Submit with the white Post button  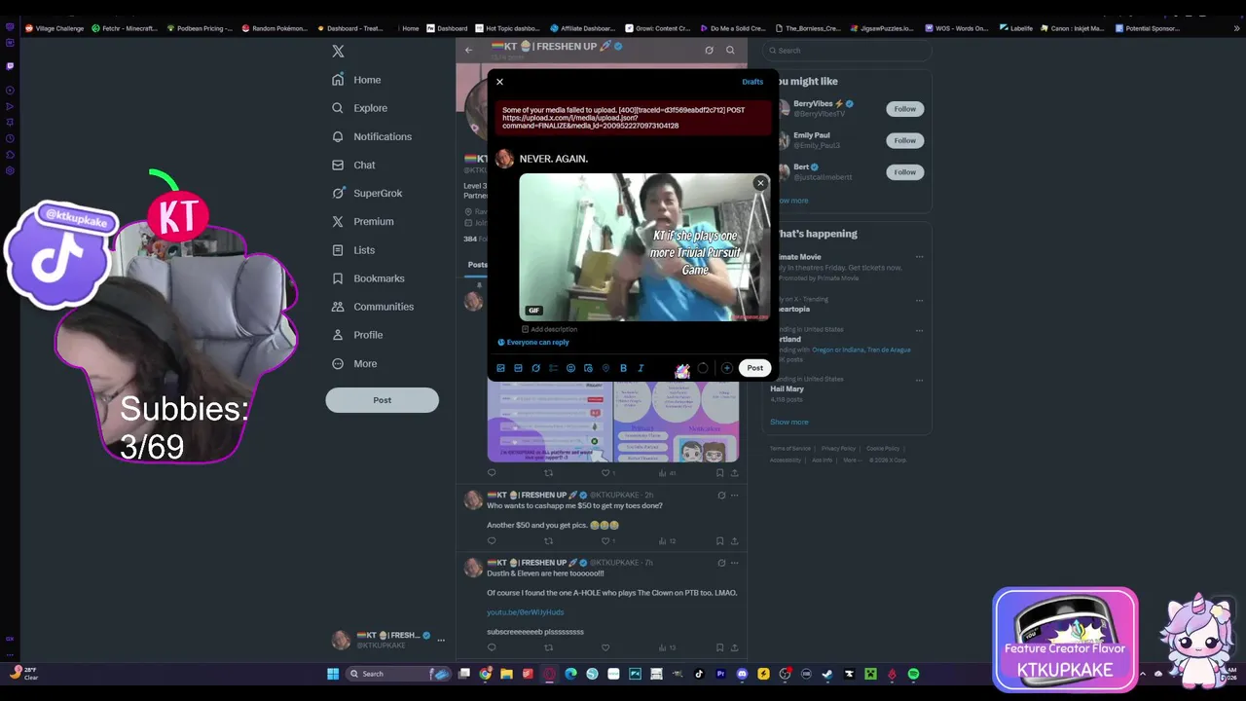tap(754, 368)
